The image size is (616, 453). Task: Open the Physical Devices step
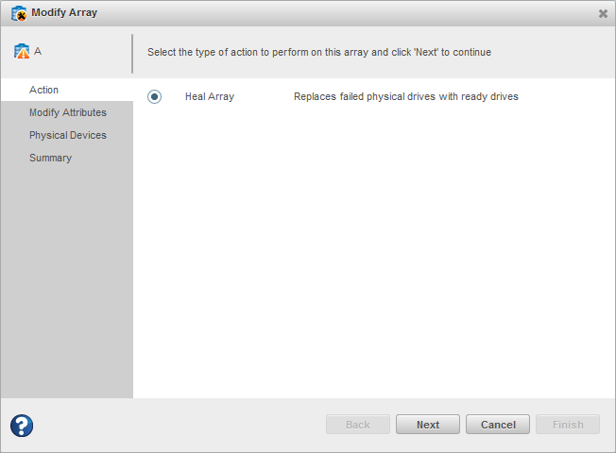click(67, 135)
